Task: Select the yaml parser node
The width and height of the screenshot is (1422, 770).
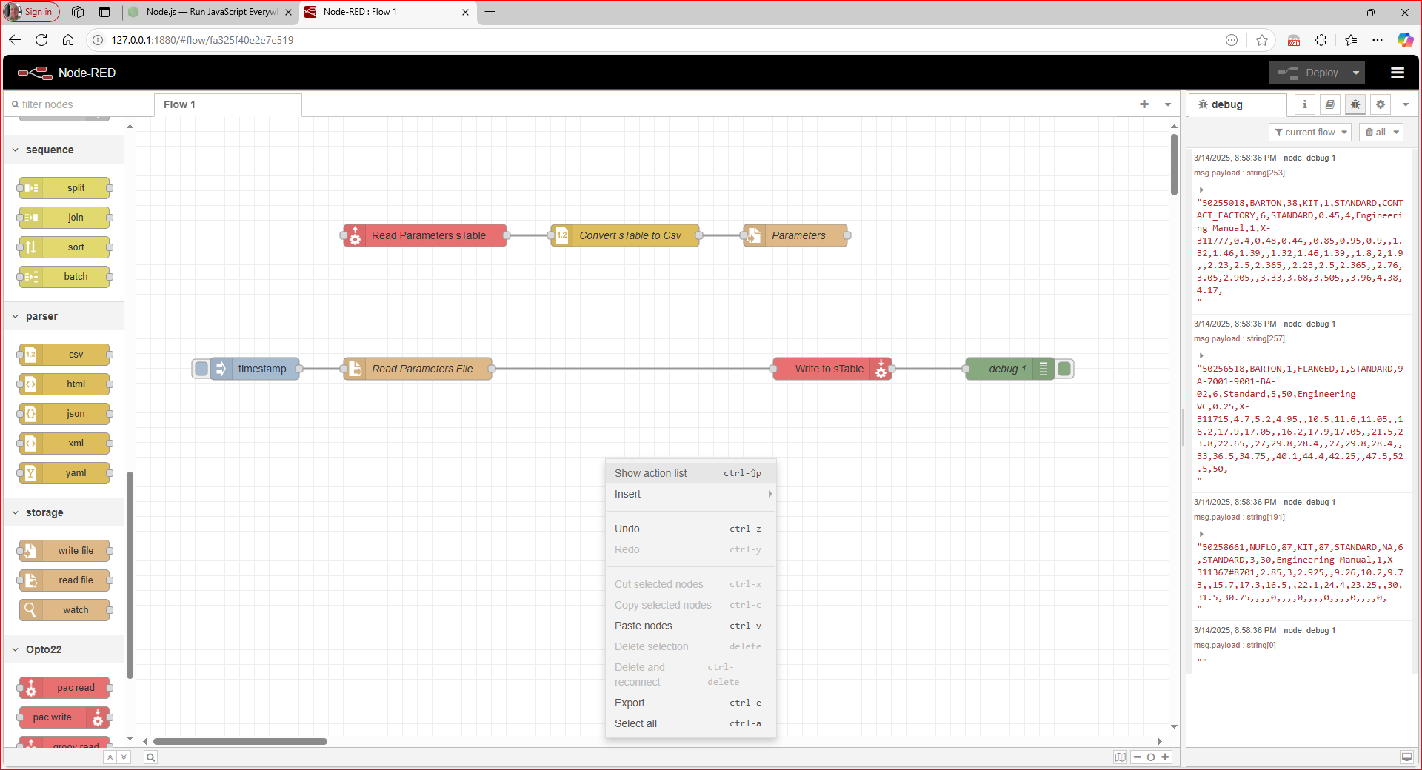Action: pos(65,473)
